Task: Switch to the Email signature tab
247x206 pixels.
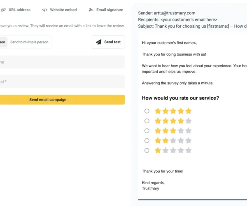Action: (106, 10)
